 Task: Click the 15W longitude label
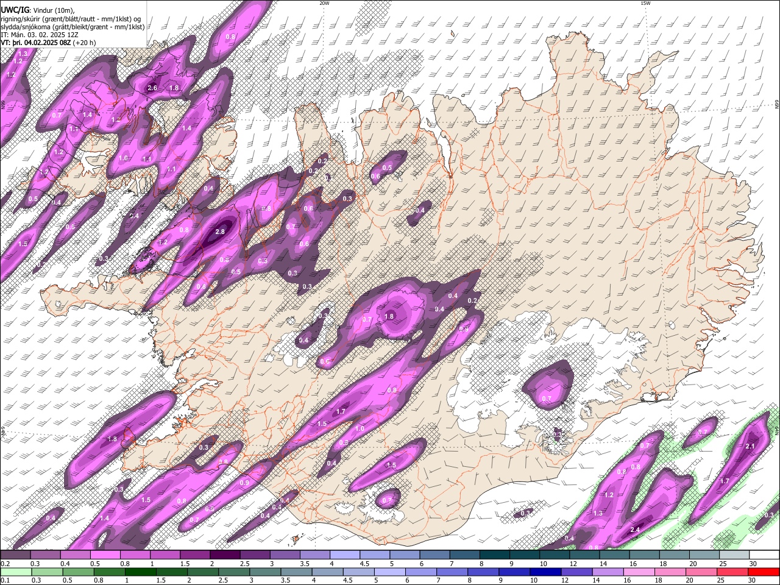click(645, 3)
